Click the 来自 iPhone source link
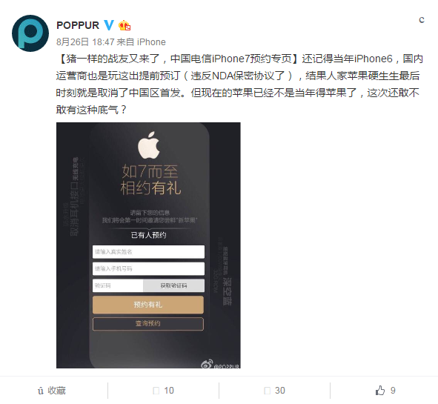 (x=141, y=42)
